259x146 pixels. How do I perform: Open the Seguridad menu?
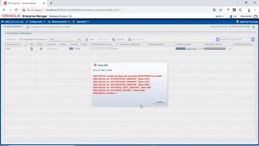pos(81,21)
